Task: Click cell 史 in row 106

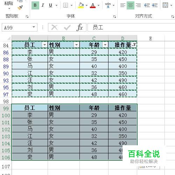Action: 30,157
